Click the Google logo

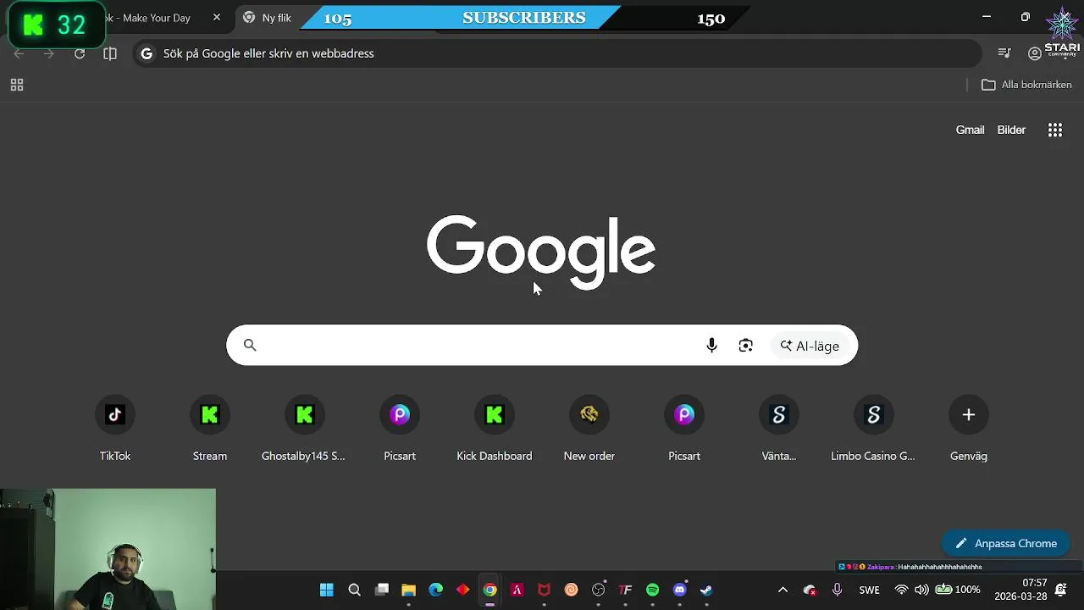[541, 251]
